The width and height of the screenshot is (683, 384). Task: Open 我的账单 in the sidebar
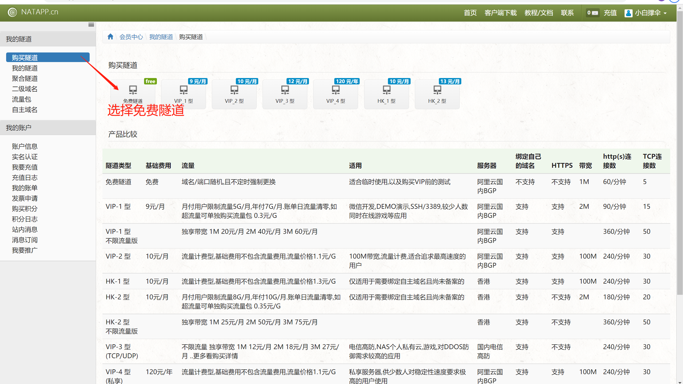pyautogui.click(x=25, y=188)
